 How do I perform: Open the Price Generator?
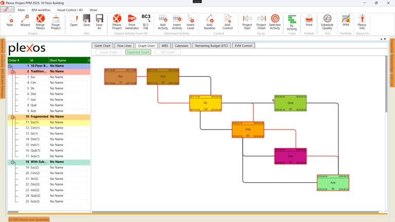click(x=132, y=22)
